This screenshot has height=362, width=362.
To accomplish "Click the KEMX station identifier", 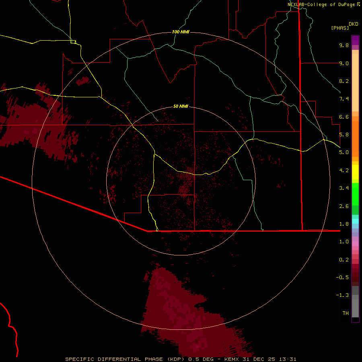I will [x=232, y=359].
